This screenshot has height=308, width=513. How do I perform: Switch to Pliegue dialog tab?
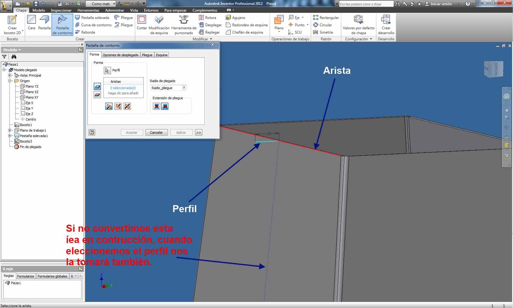pos(147,55)
